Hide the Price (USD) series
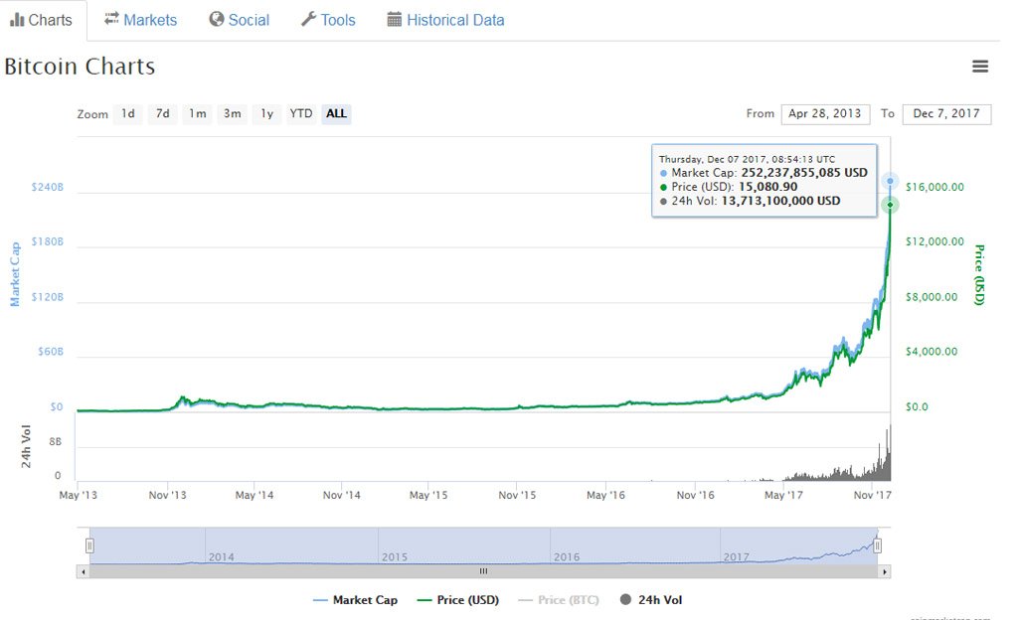Image resolution: width=1018 pixels, height=620 pixels. pyautogui.click(x=458, y=600)
